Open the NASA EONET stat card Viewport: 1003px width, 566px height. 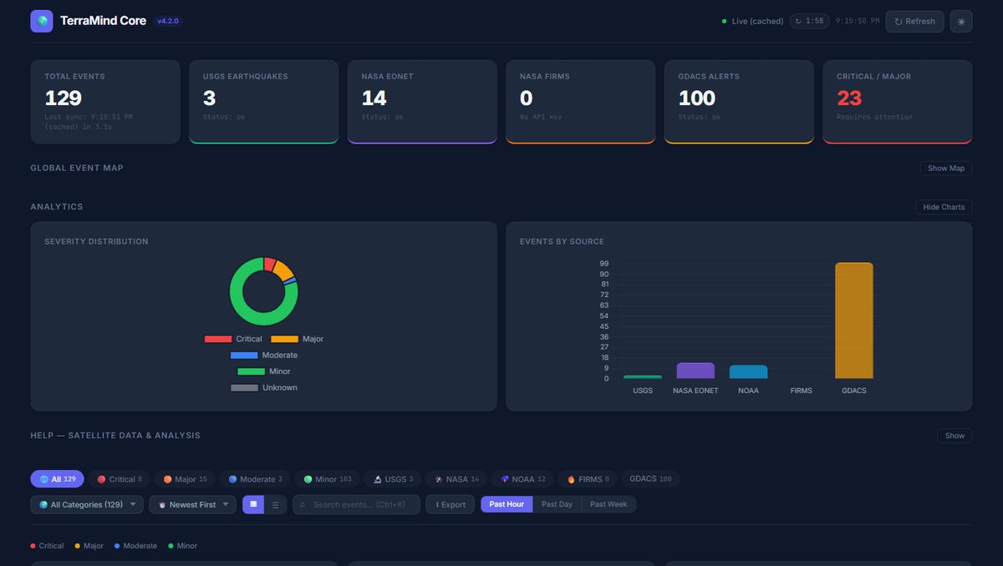[x=422, y=102]
